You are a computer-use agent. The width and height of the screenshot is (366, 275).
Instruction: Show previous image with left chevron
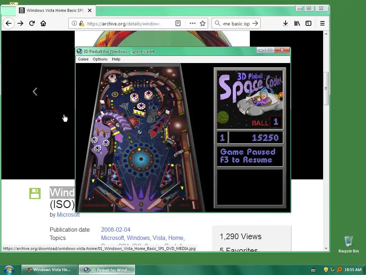click(x=35, y=91)
